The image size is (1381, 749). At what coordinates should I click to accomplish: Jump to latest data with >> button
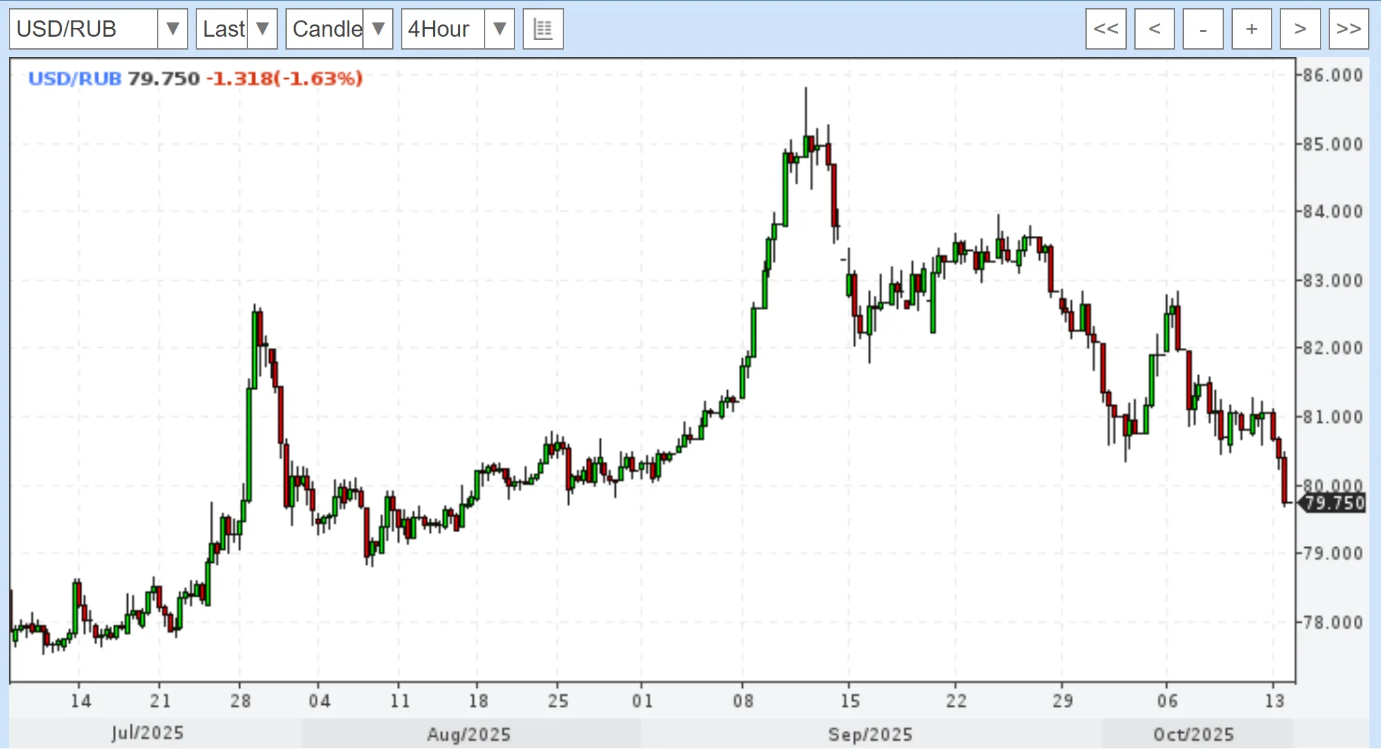pos(1348,29)
